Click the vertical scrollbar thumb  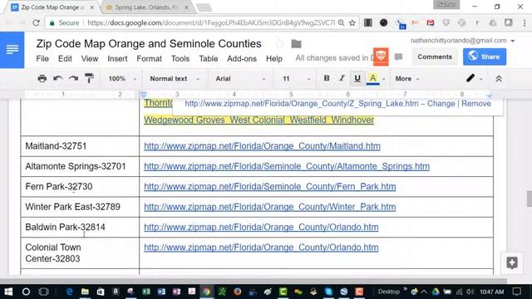click(529, 199)
